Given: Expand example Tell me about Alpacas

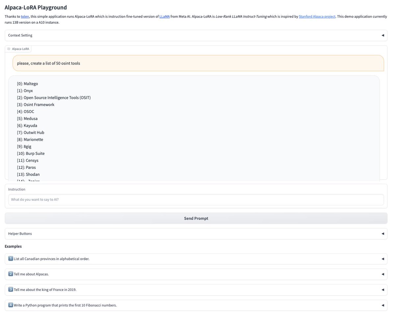Looking at the screenshot, I should (196, 274).
